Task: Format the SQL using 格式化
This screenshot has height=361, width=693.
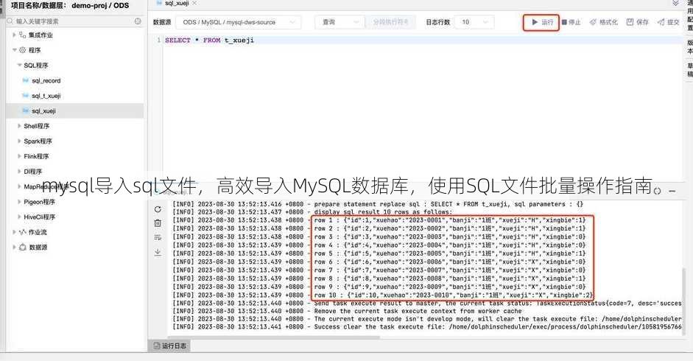Action: click(604, 22)
